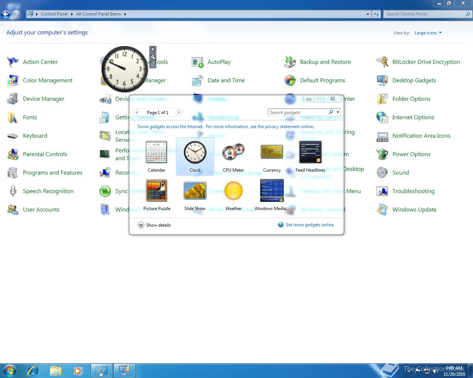Viewport: 473px width, 378px height.
Task: Go to previous gadget gallery page
Action: point(137,112)
